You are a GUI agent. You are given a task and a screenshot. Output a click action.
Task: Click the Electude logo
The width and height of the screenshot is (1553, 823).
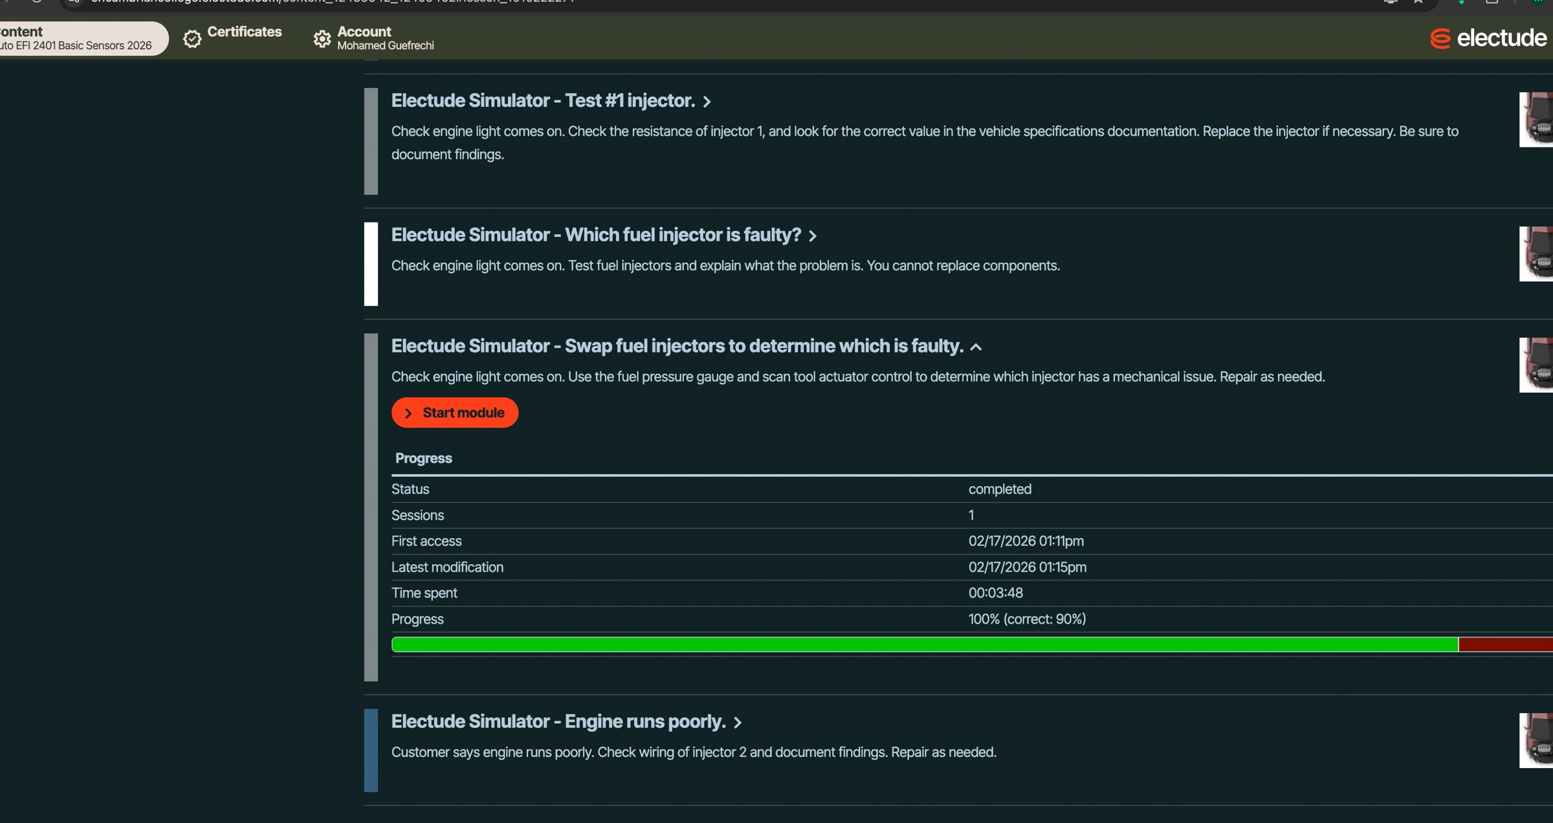[x=1488, y=38]
